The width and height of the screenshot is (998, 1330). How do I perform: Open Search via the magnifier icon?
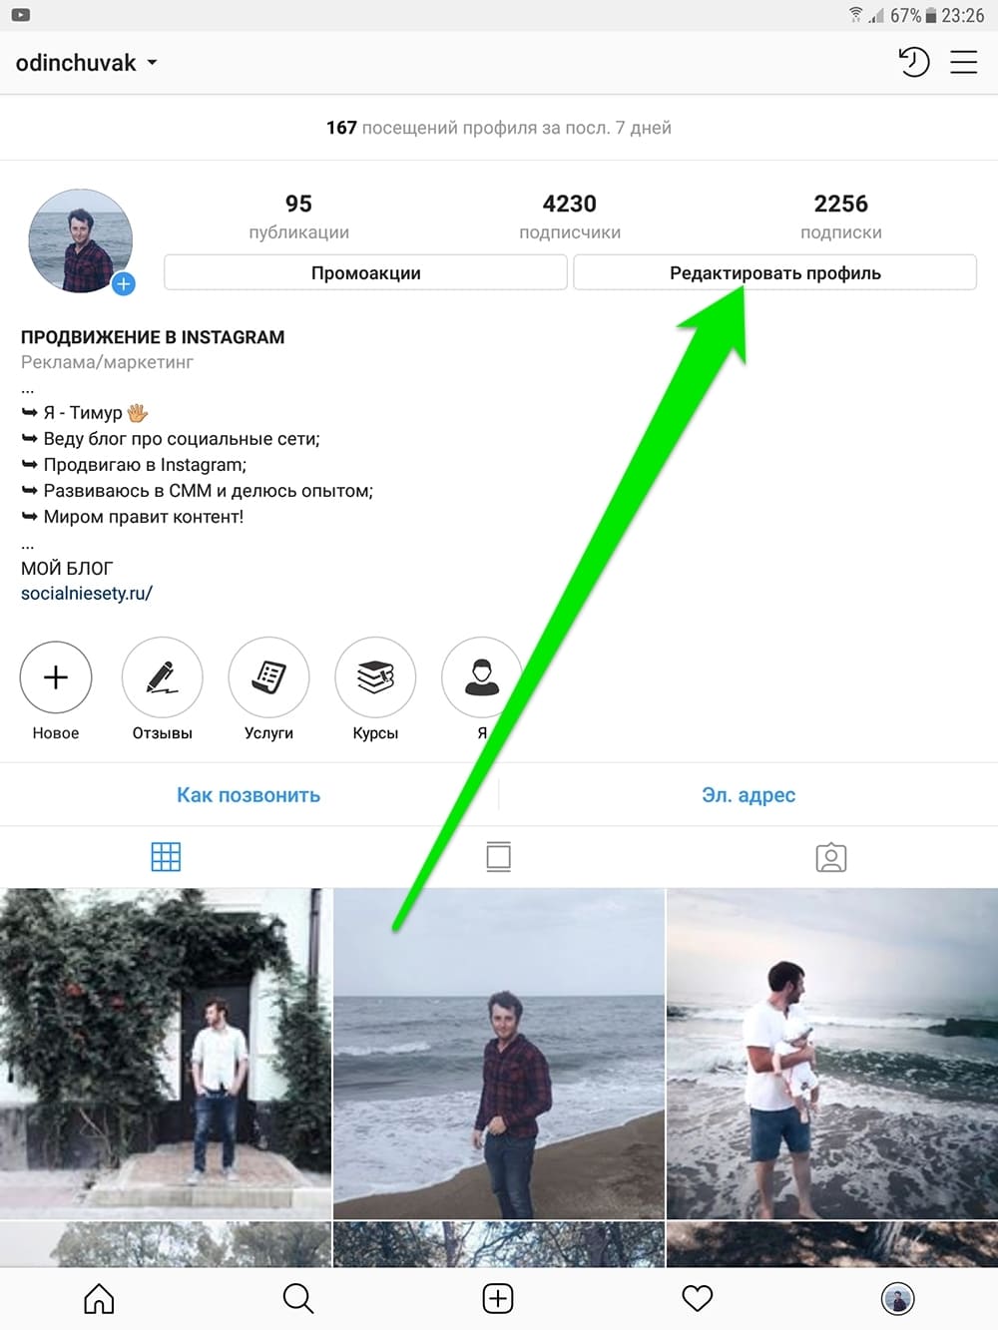tap(298, 1298)
